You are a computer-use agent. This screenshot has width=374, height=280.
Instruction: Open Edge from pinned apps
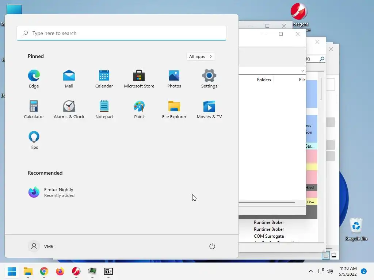(x=34, y=79)
